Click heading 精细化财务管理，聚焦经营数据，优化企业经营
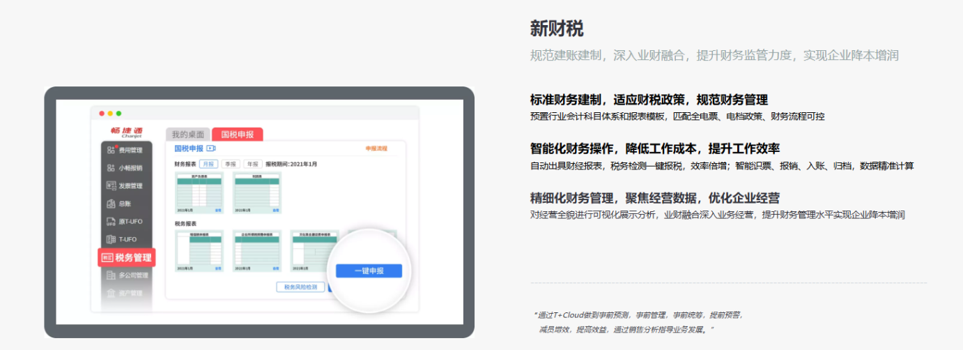963x350 pixels. click(x=655, y=198)
